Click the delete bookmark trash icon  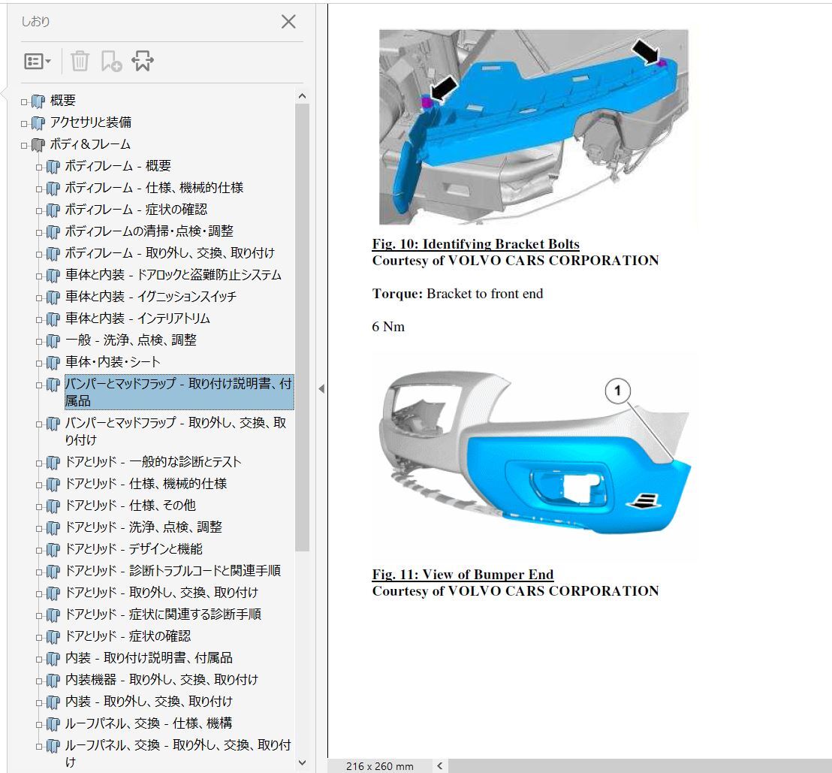point(80,62)
